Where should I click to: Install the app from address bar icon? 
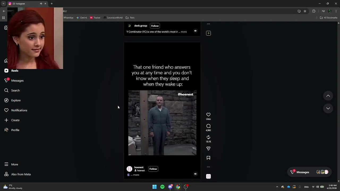[299, 11]
